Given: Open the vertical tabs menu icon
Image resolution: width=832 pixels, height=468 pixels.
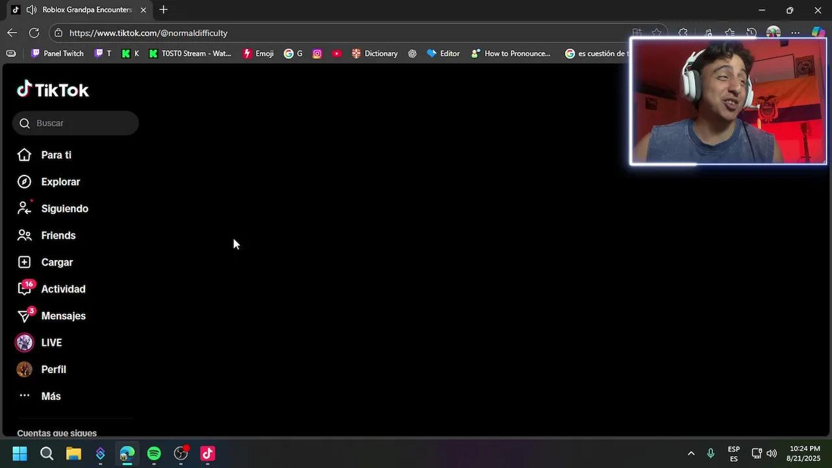Looking at the screenshot, I should pos(11,53).
